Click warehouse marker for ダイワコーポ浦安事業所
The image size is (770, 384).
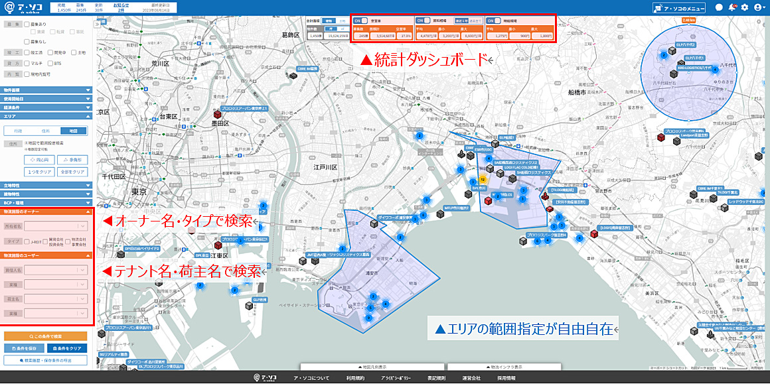point(374,224)
